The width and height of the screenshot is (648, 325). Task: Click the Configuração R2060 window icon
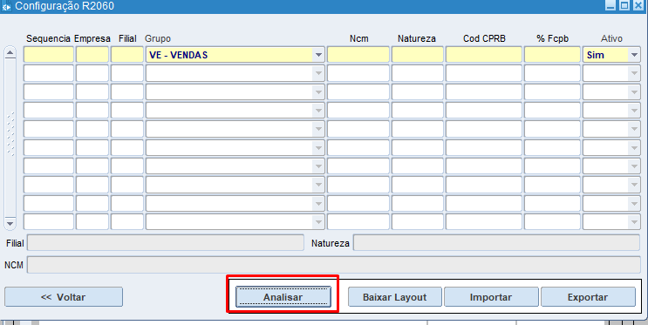(x=7, y=7)
